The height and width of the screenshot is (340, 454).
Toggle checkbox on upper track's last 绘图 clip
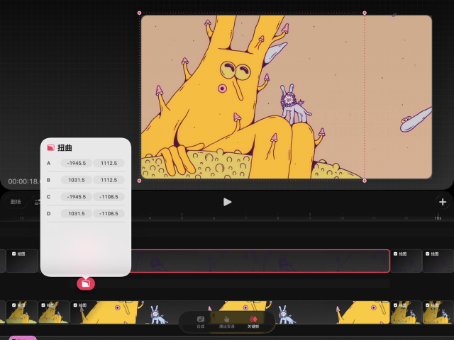click(x=427, y=254)
